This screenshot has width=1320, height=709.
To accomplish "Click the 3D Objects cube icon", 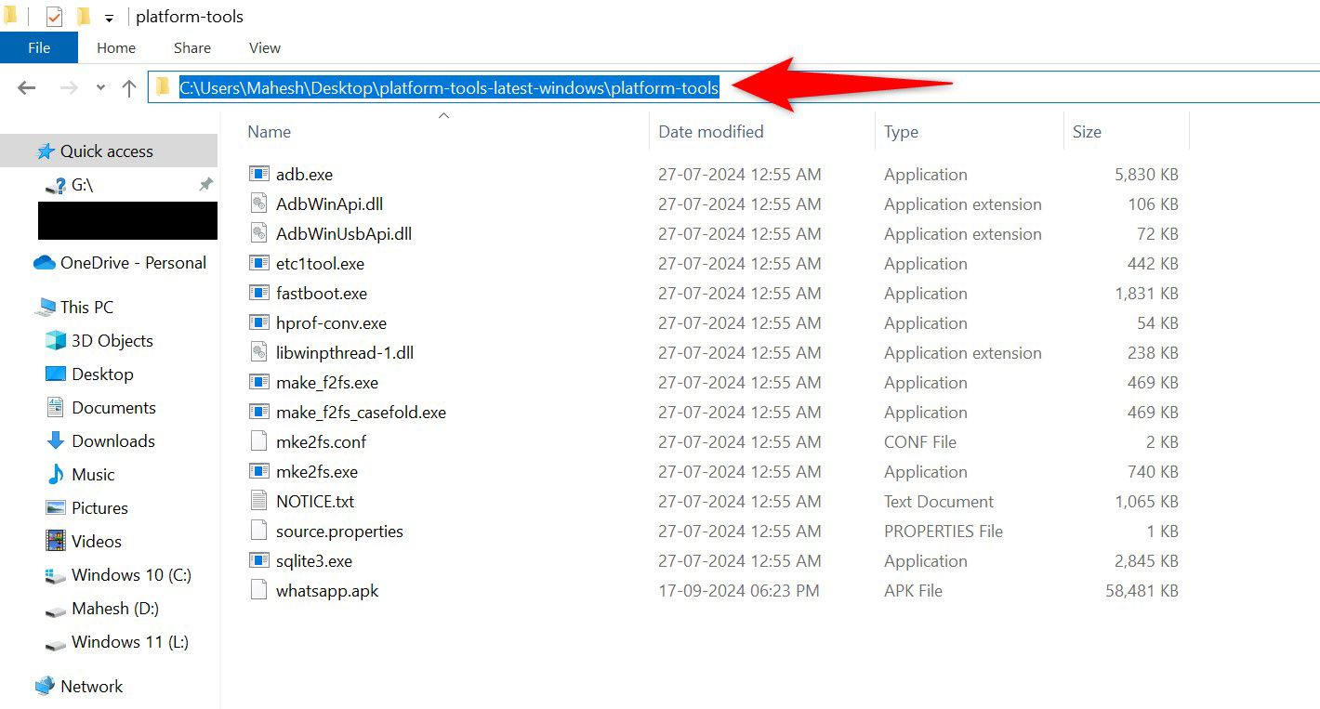I will (56, 341).
